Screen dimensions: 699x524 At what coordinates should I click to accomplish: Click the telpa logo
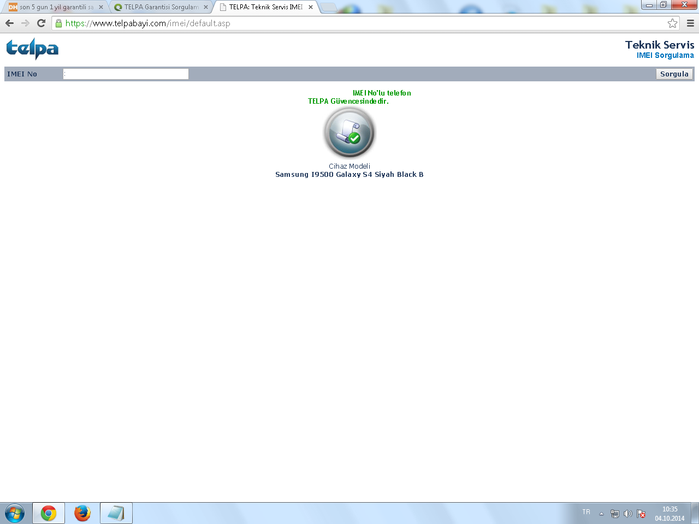tap(32, 49)
